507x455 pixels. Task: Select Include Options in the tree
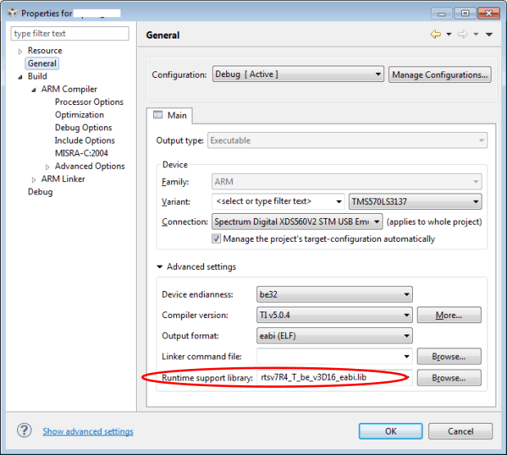[x=84, y=140]
